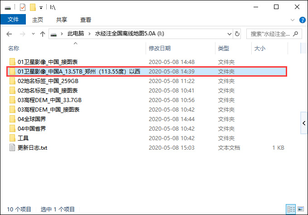The width and height of the screenshot is (308, 215).
Task: Click folder icon of 04全球国界
Action: point(12,119)
